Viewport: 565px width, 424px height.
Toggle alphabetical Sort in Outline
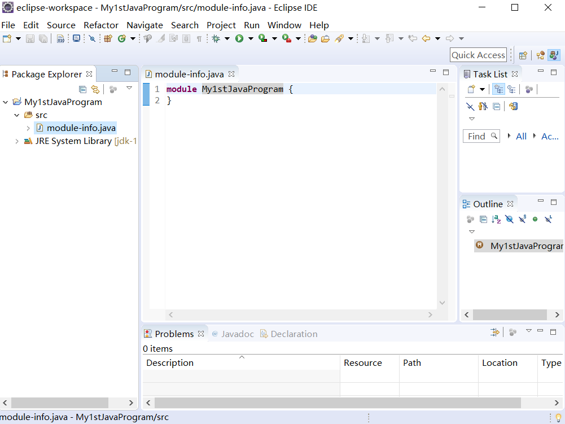coord(496,219)
